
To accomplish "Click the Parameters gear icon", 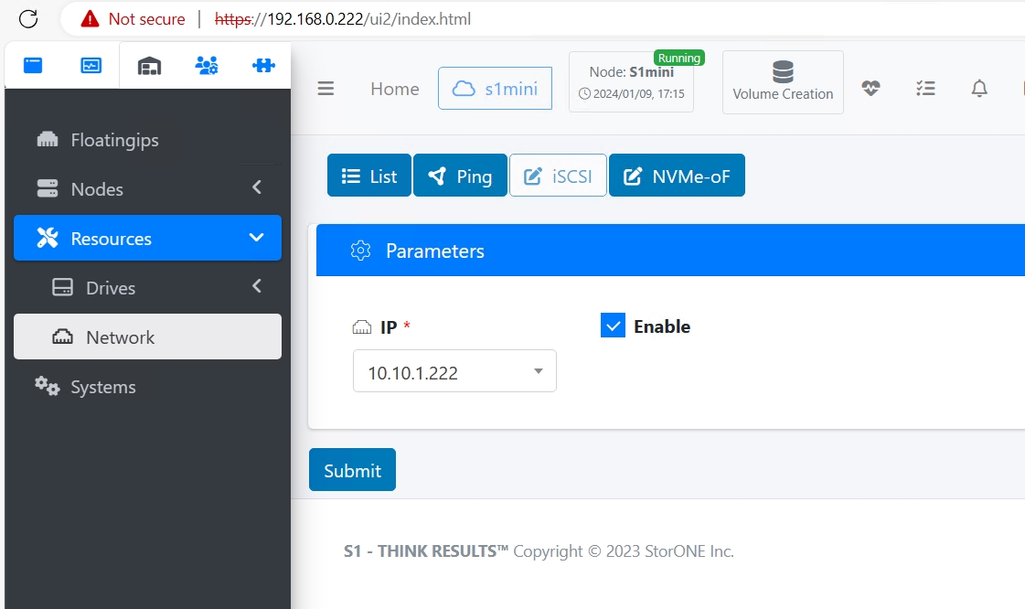I will coord(361,251).
